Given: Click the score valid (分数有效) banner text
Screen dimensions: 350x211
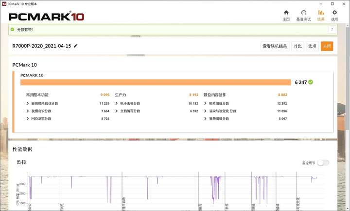Looking at the screenshot, I should point(25,30).
